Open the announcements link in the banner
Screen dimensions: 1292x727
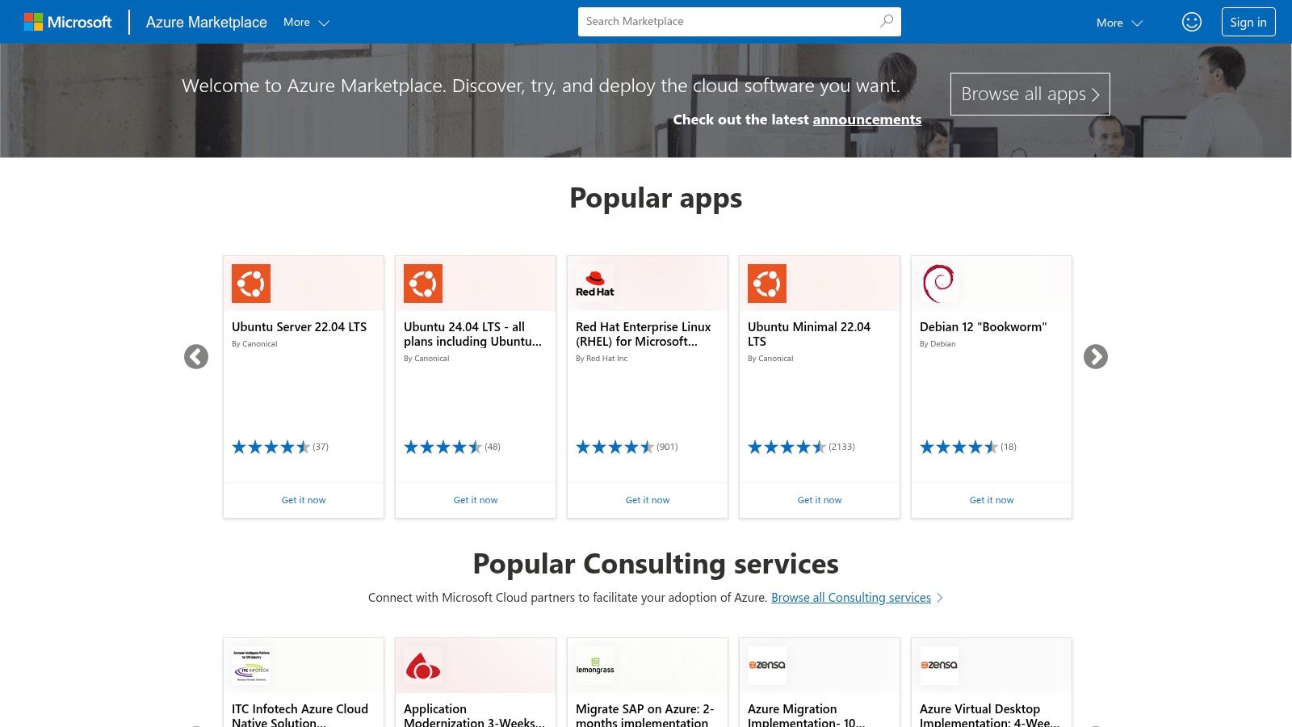(x=866, y=119)
